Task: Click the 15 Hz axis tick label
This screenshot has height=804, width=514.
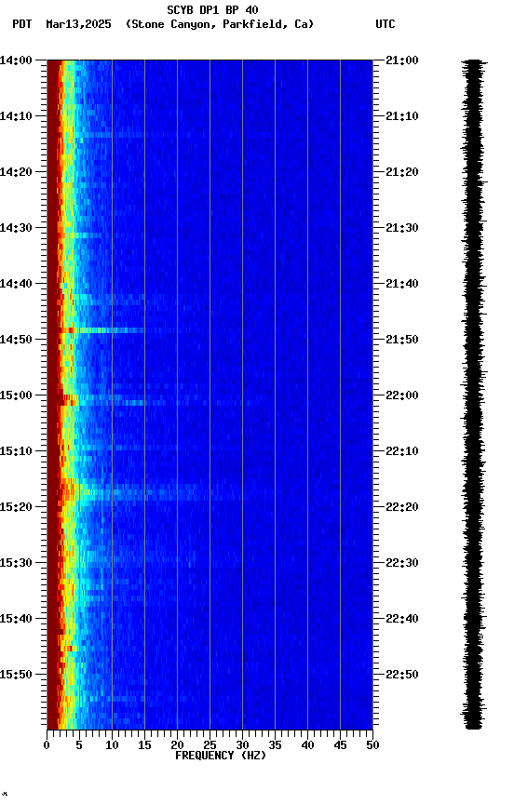Action: 144,745
